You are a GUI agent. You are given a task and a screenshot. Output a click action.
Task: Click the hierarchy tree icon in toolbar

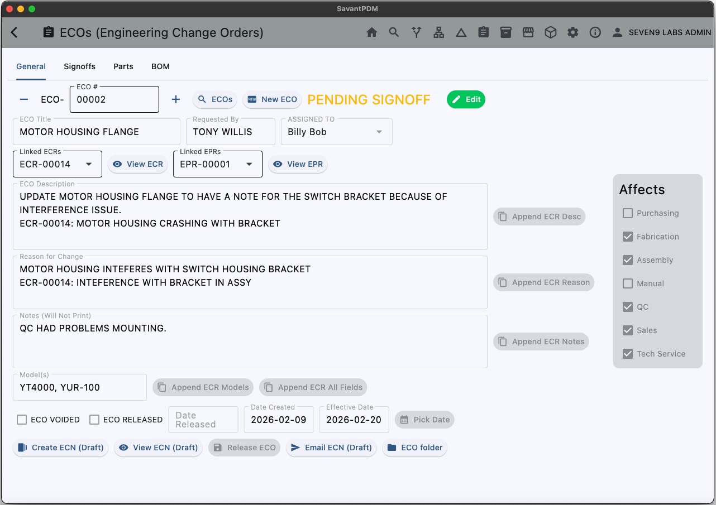[x=439, y=33]
